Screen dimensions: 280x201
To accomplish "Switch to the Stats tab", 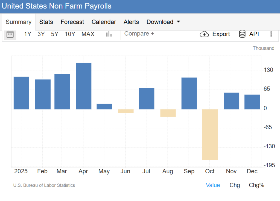I will tap(46, 22).
